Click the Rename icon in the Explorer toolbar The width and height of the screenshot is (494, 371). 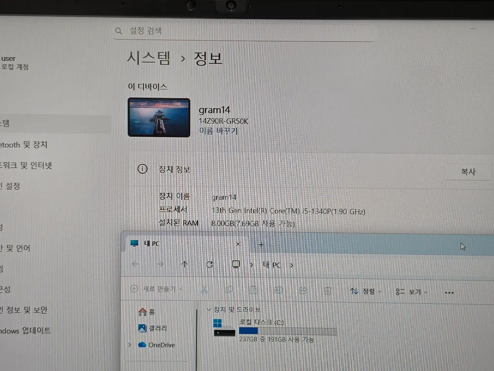[279, 290]
